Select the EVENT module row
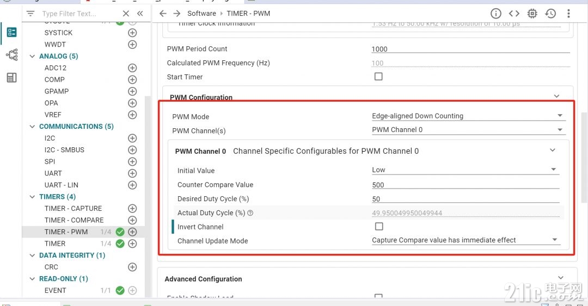 coord(83,291)
